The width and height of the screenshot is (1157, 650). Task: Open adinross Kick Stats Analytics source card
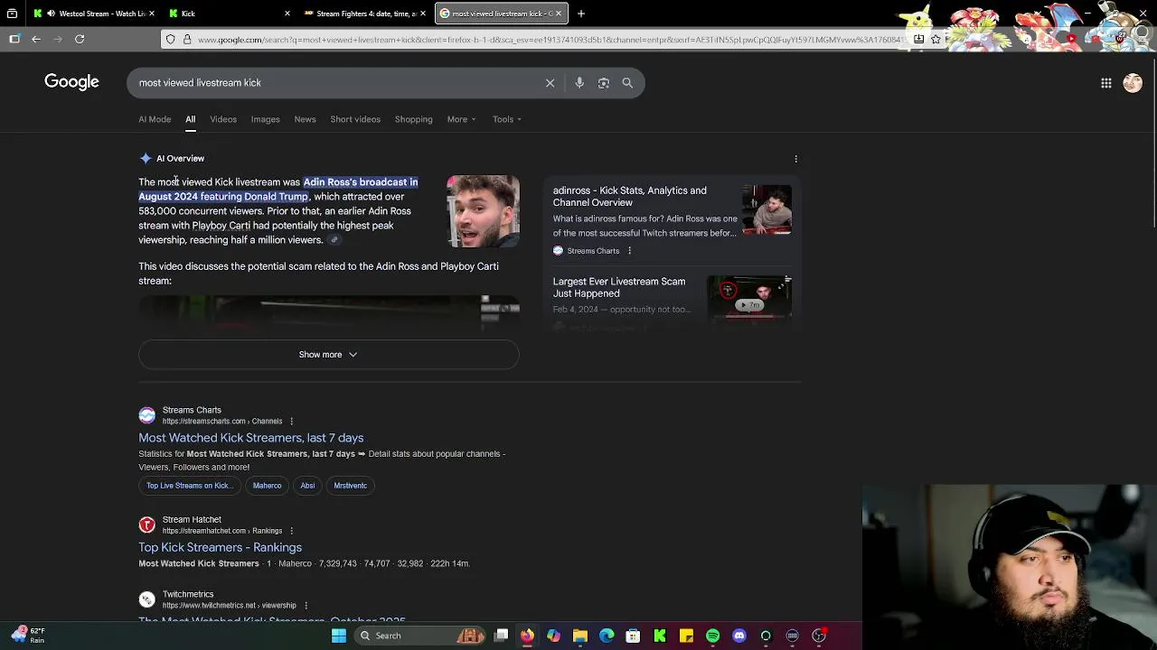[x=672, y=220]
